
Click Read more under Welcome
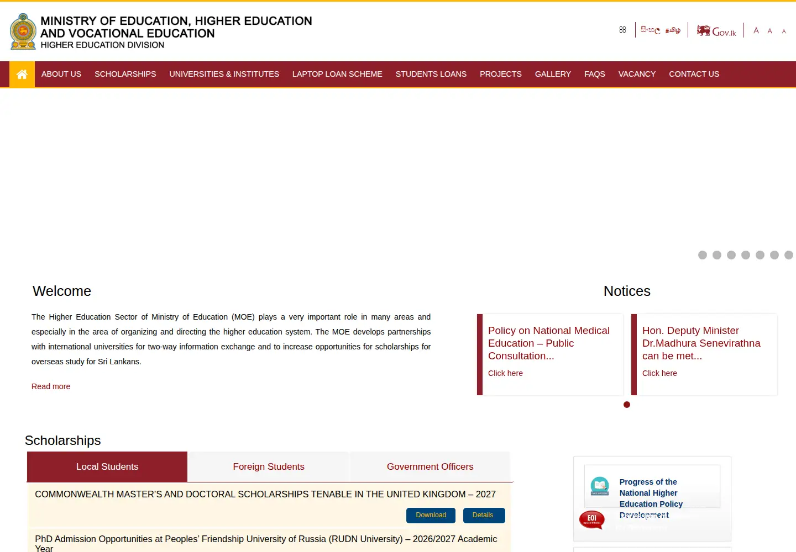[51, 386]
